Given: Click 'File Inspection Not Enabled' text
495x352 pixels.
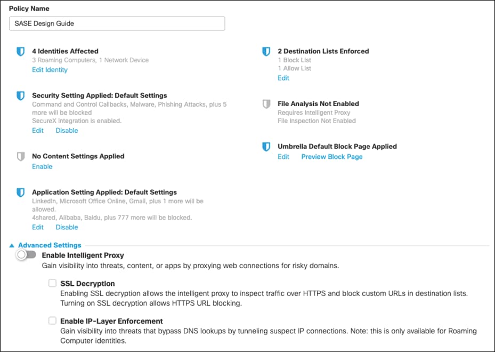Looking at the screenshot, I should tap(317, 121).
